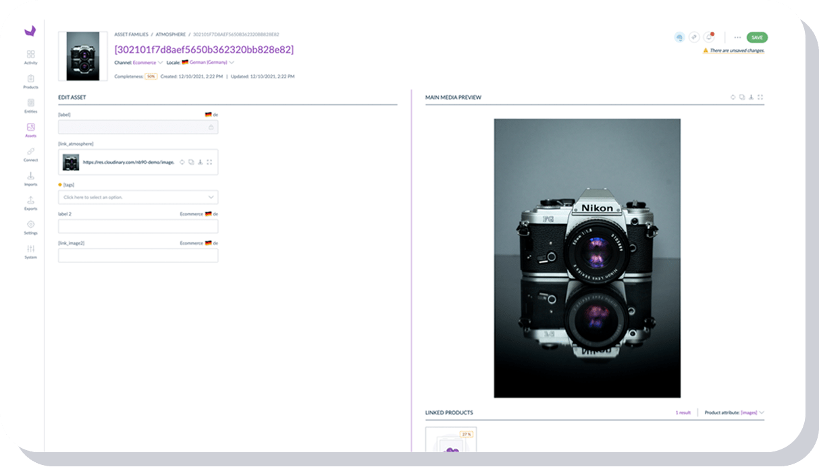Expand Main Media Preview to fullscreen

pos(760,97)
